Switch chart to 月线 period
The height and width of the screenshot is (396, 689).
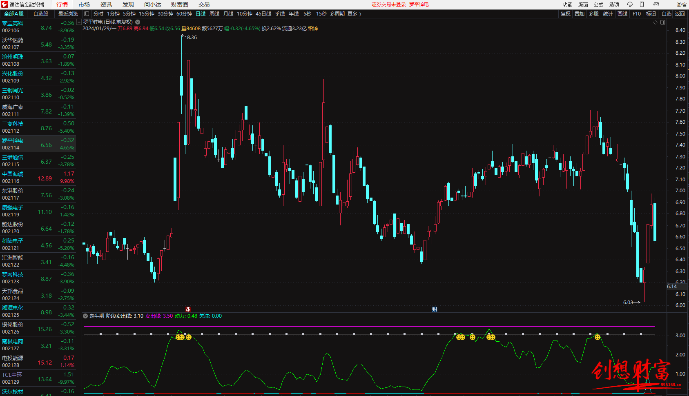[x=228, y=14]
